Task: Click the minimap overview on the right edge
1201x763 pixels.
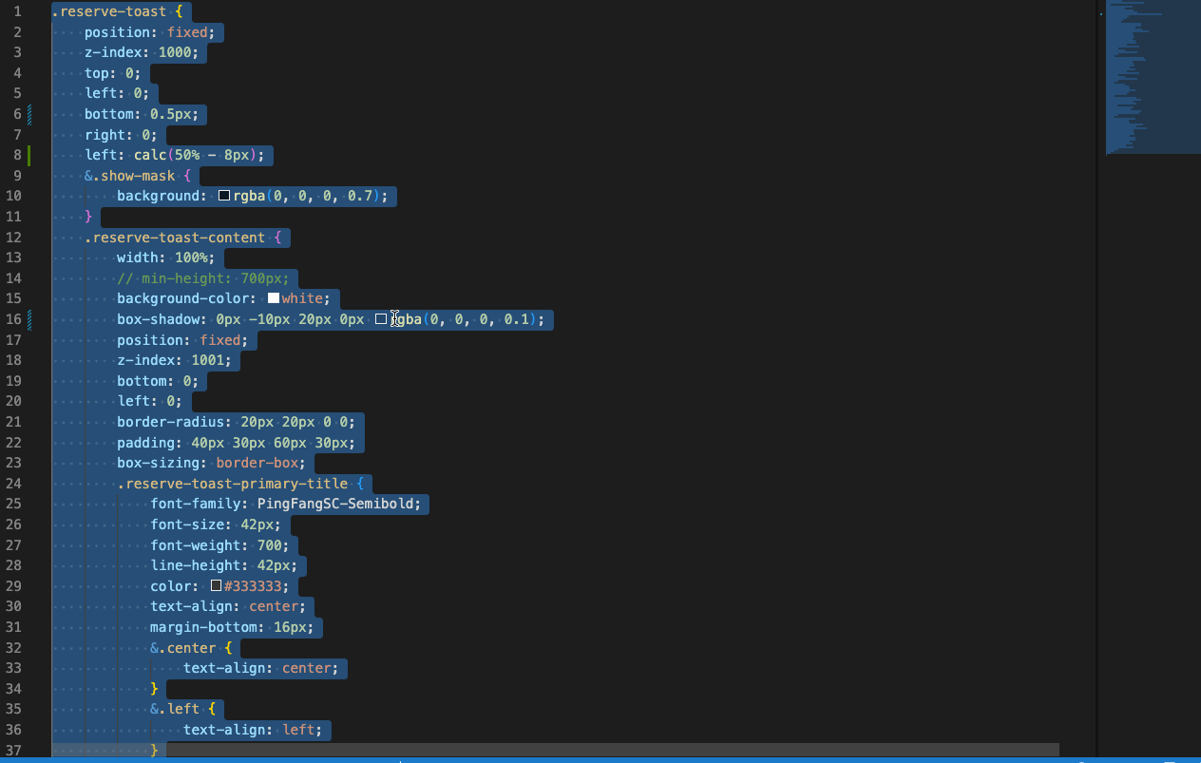Action: click(x=1152, y=76)
